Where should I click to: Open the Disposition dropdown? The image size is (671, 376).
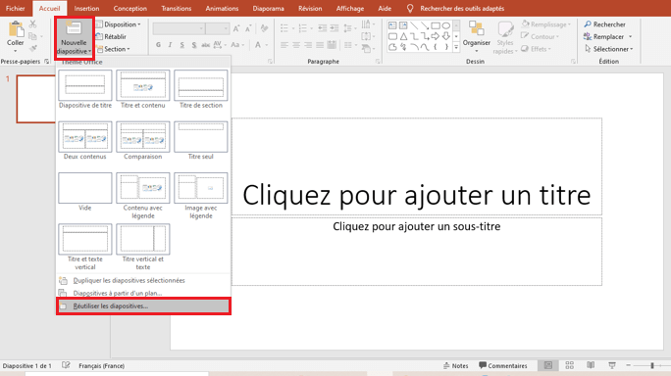tap(119, 24)
